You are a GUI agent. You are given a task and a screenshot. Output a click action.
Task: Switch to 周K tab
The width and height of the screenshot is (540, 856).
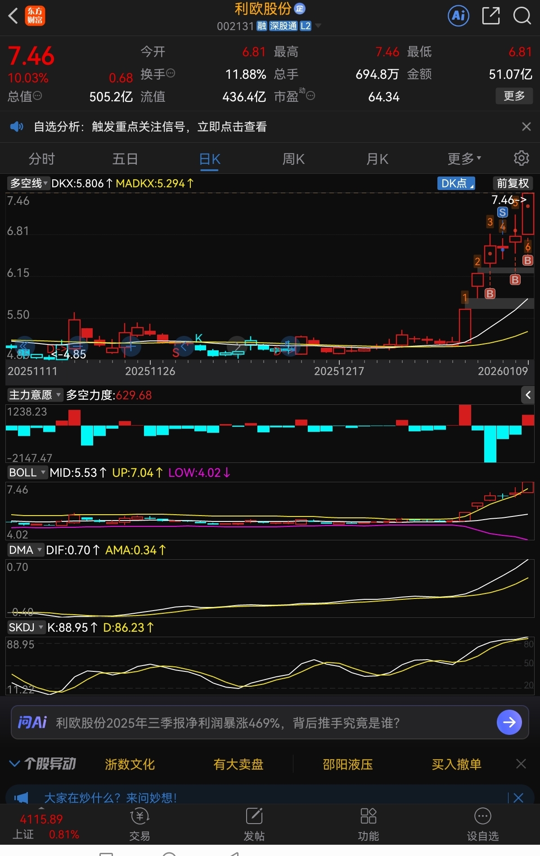[x=293, y=159]
